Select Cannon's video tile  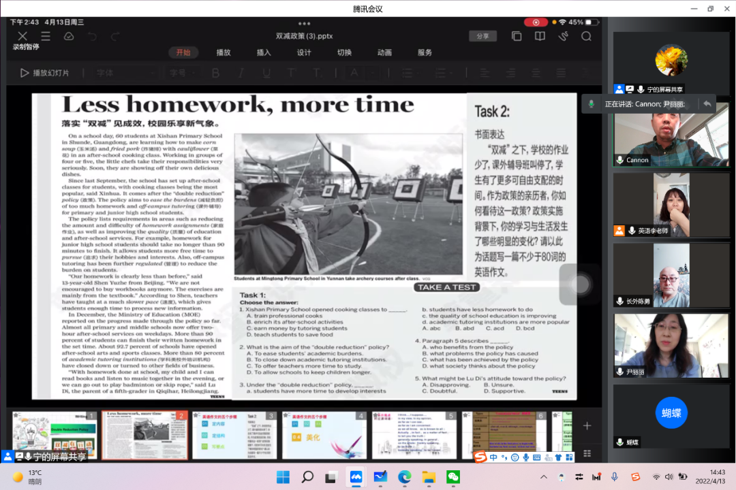point(671,135)
